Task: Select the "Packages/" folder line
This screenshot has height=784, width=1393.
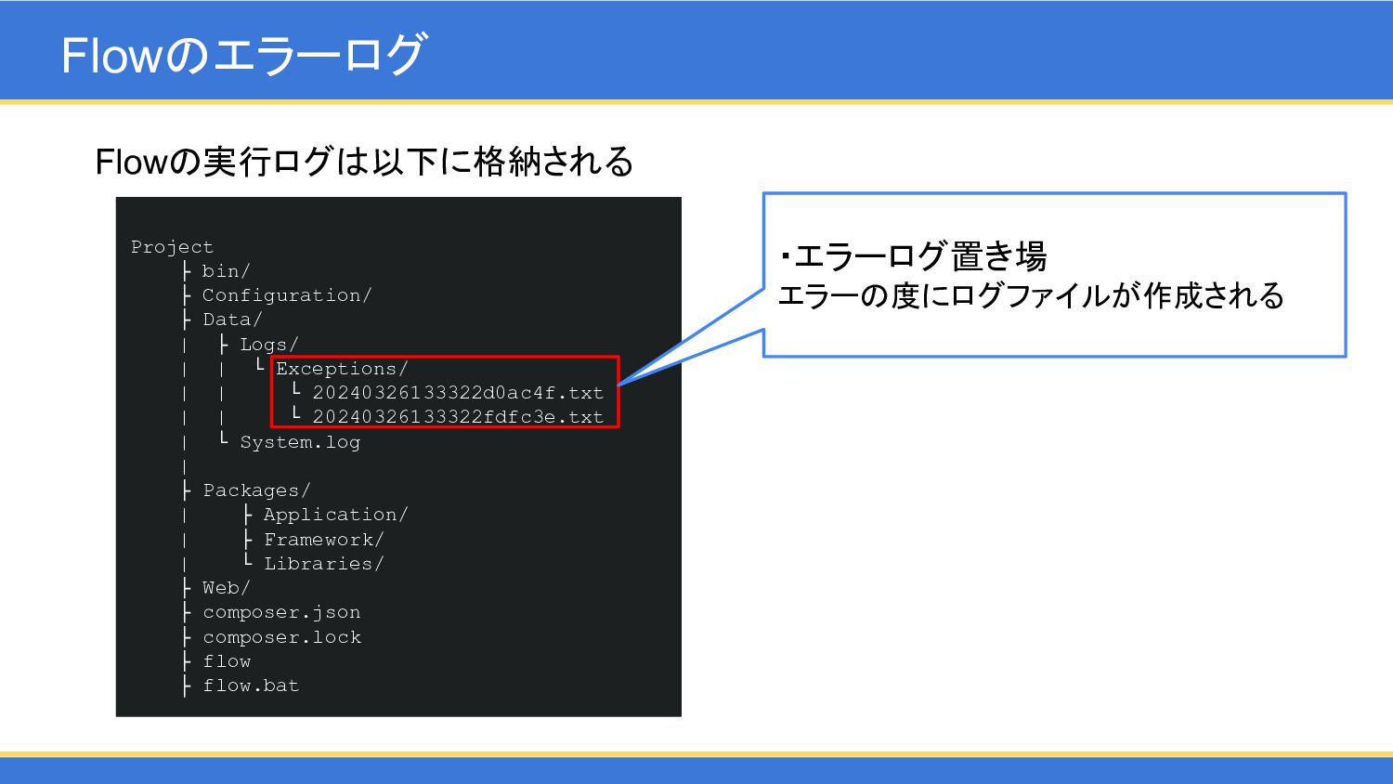Action: point(256,490)
